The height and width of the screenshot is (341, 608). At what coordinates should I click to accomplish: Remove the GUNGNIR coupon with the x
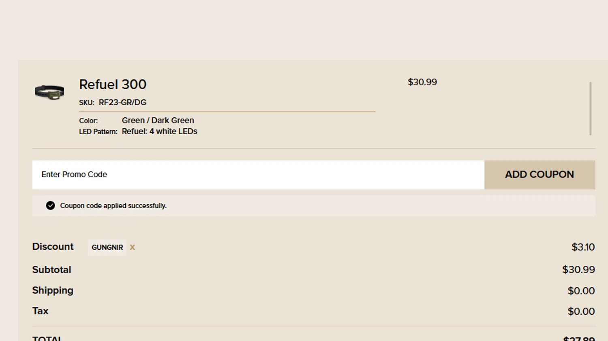tap(132, 248)
